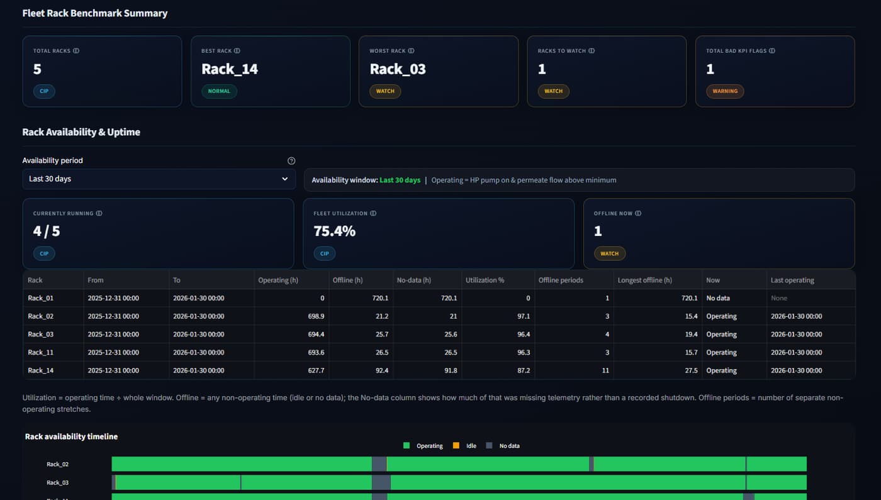
Task: Click the info icon by Total Bad KPI Flags
Action: pyautogui.click(x=772, y=51)
